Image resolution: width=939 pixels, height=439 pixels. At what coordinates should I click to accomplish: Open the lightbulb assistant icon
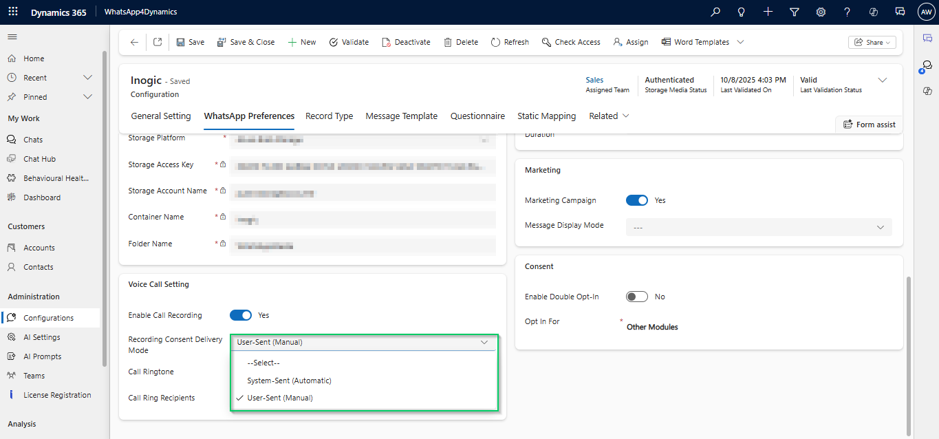(742, 12)
